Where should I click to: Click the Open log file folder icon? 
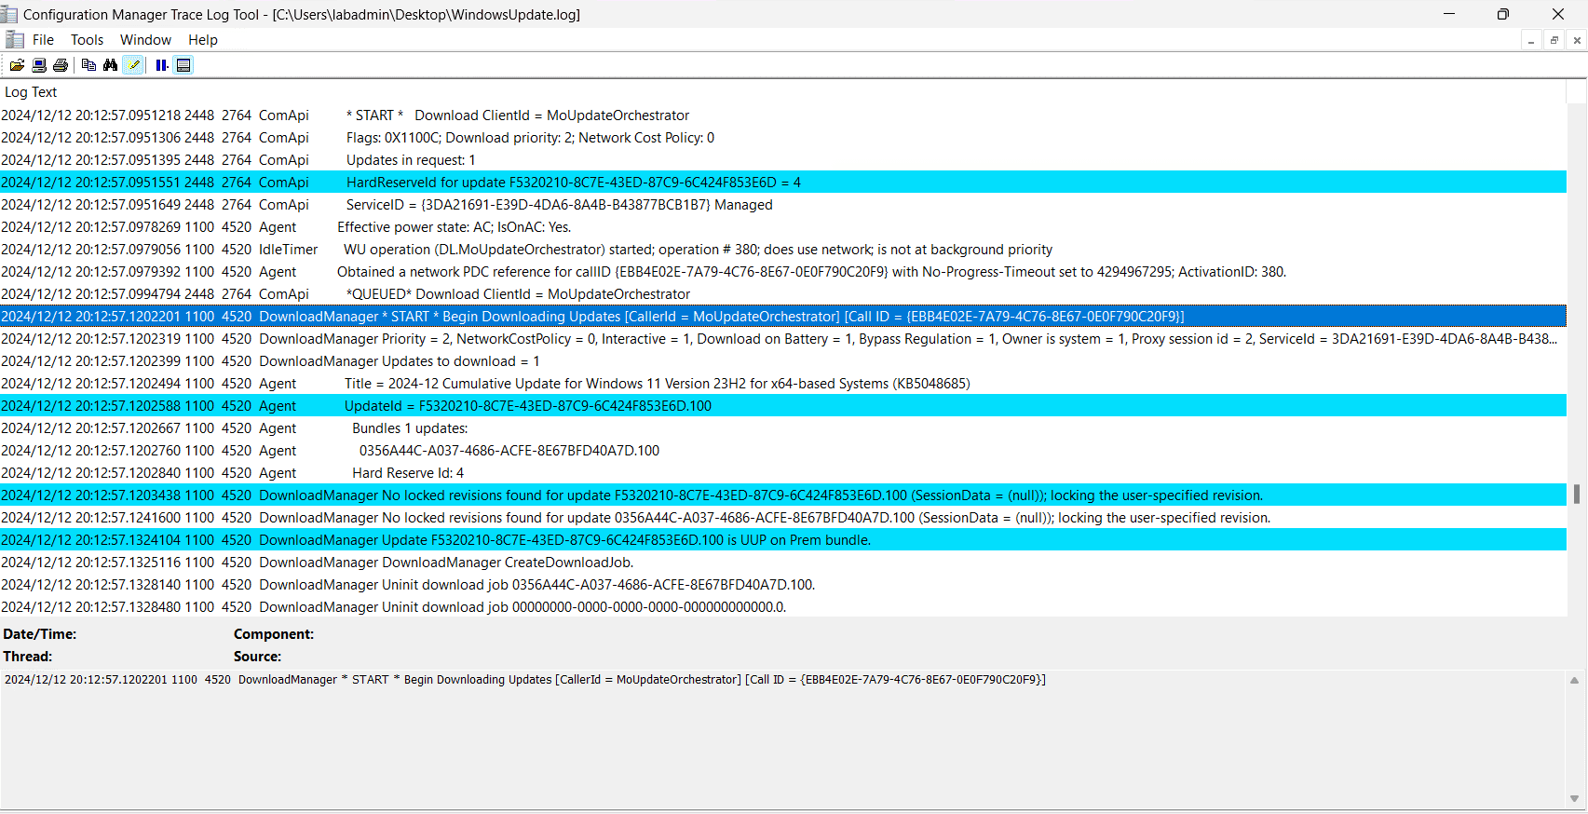click(x=17, y=65)
